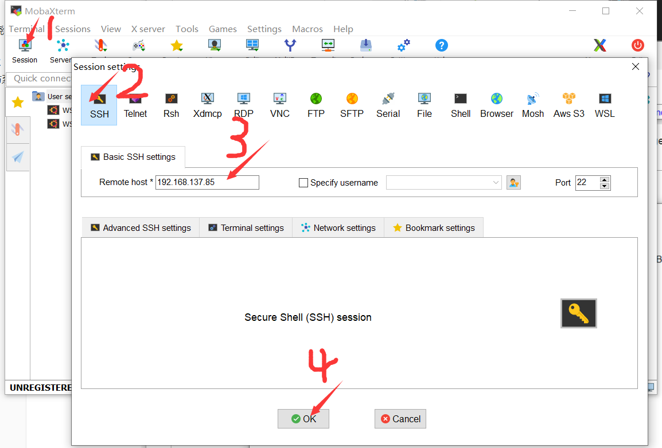The width and height of the screenshot is (662, 448).
Task: Select the Browser session type
Action: pyautogui.click(x=497, y=105)
